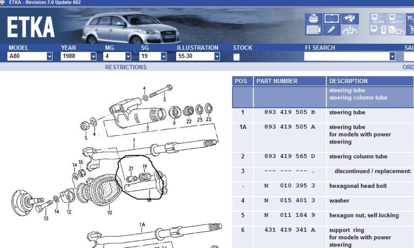The width and height of the screenshot is (414, 248).
Task: Click callout 12 in illustration
Action: point(69,212)
